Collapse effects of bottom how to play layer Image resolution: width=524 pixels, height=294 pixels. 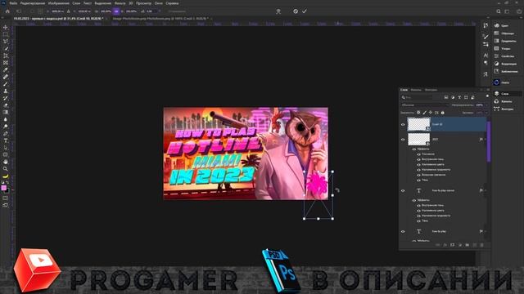pos(486,231)
